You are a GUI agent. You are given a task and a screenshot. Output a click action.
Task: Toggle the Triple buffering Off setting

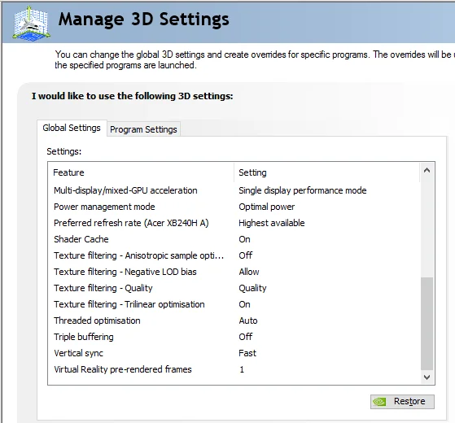246,337
